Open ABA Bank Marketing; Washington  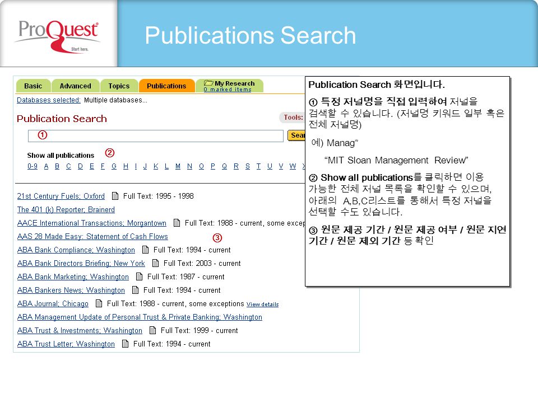pyautogui.click(x=73, y=277)
